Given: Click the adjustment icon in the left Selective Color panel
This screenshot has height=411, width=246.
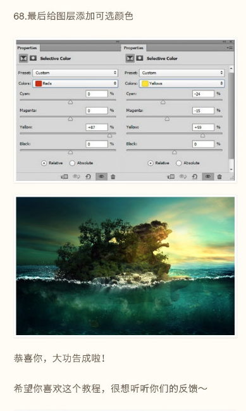Looking at the screenshot, I should click(23, 58).
